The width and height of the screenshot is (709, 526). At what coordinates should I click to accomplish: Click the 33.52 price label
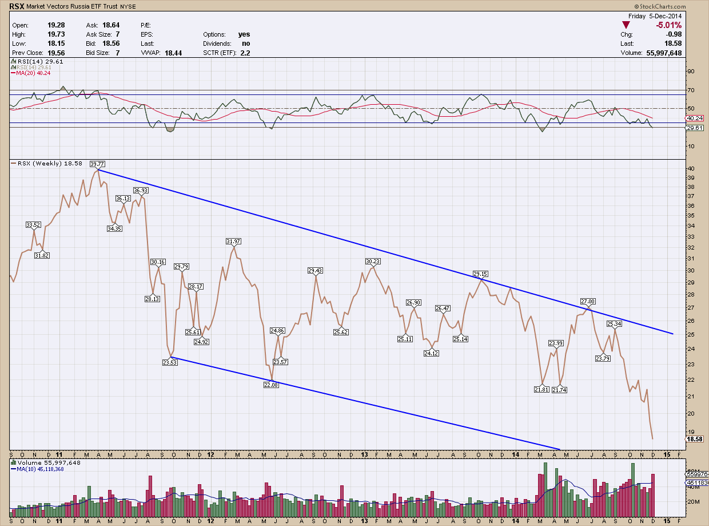(34, 224)
